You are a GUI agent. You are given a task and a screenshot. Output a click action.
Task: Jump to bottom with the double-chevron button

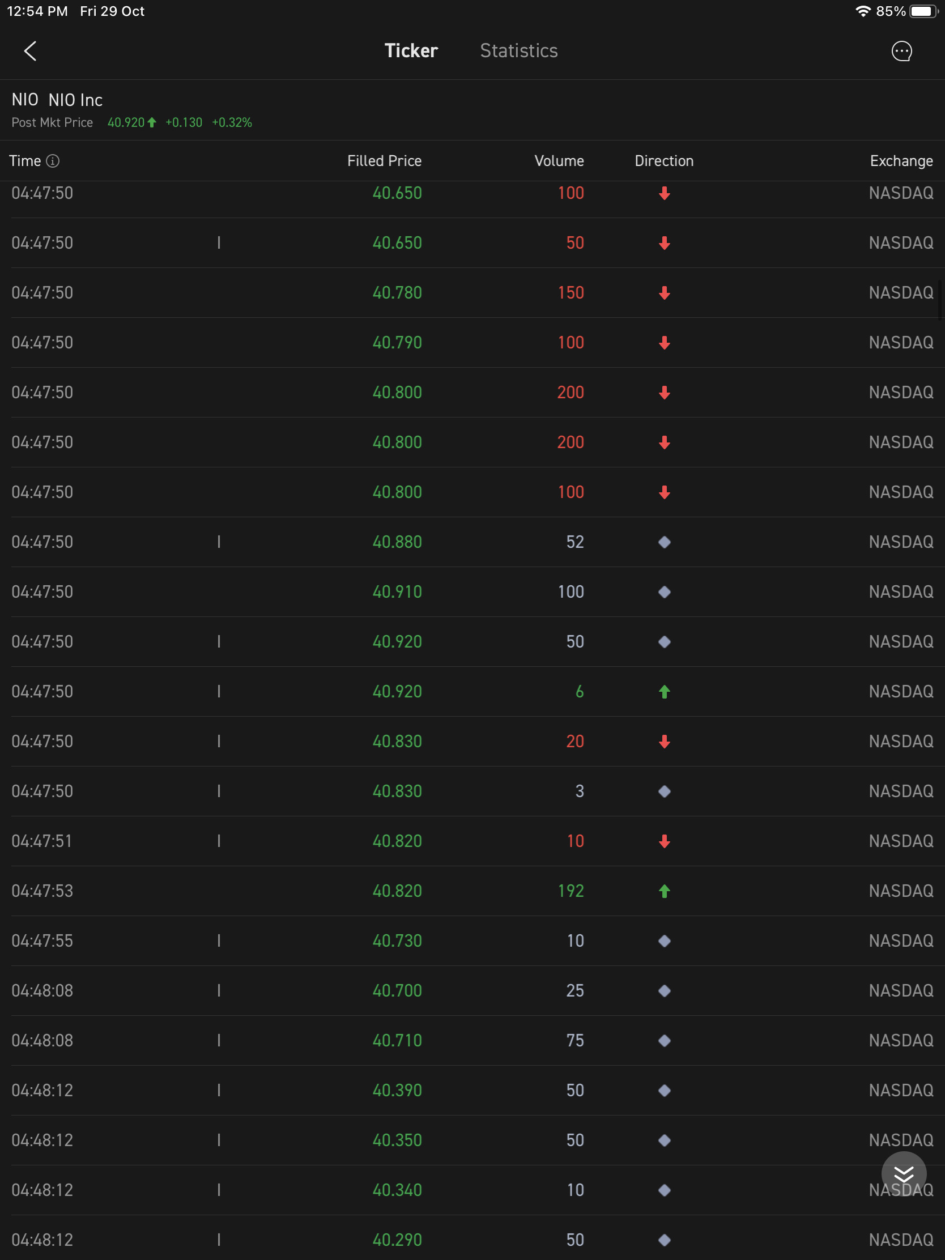(x=904, y=1173)
